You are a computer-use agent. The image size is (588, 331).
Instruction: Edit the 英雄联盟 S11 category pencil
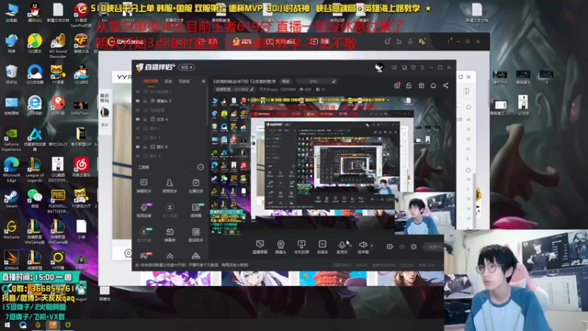[252, 89]
